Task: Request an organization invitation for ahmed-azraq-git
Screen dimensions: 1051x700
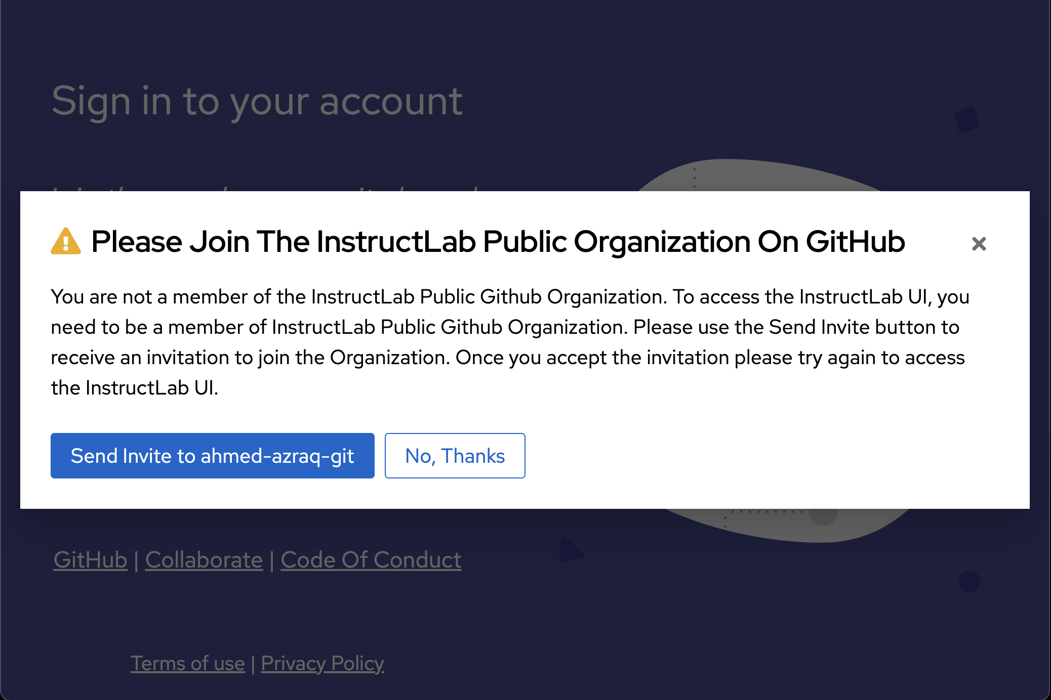Action: tap(212, 456)
